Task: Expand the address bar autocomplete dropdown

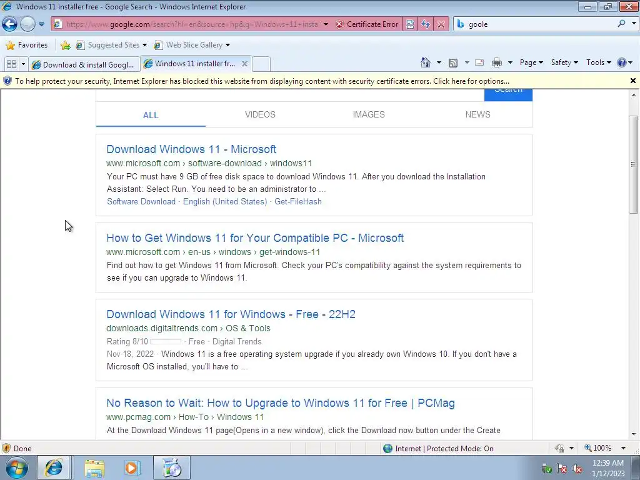Action: click(326, 24)
